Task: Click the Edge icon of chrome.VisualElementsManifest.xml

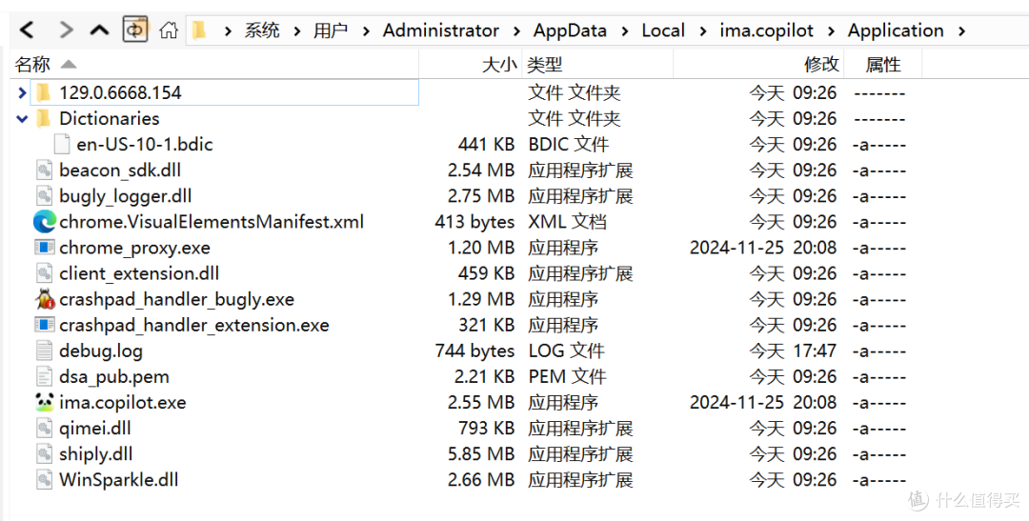Action: (x=44, y=222)
